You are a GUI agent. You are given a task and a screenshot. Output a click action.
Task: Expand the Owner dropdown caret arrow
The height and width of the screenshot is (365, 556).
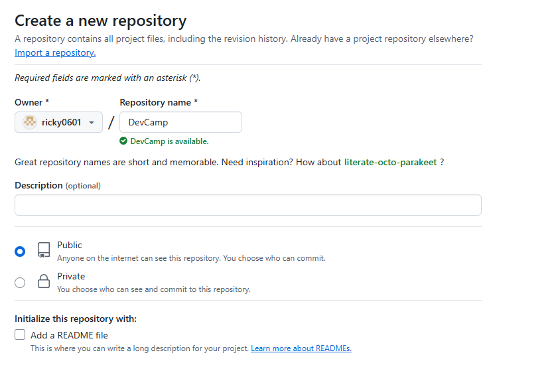point(92,122)
